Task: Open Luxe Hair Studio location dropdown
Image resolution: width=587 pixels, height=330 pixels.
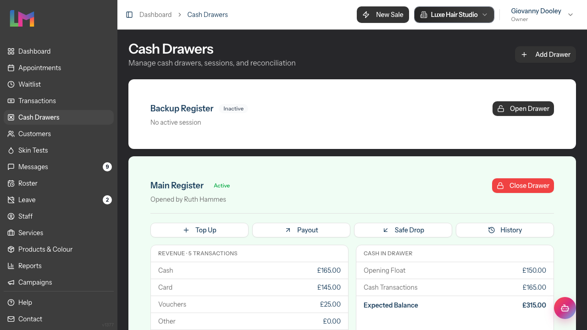Action: coord(454,15)
